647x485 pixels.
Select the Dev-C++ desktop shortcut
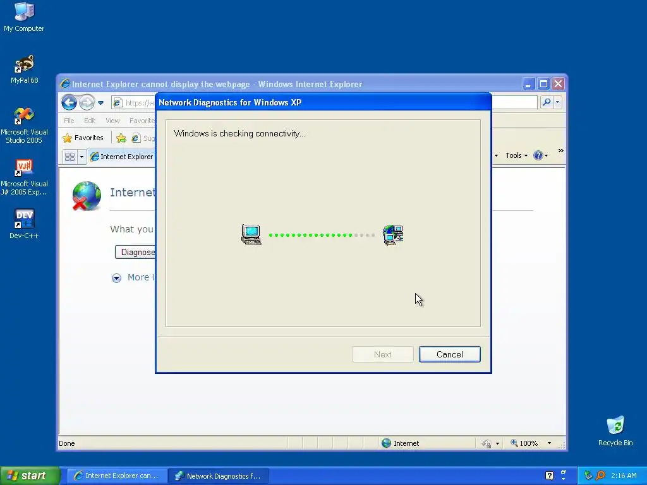(x=24, y=224)
